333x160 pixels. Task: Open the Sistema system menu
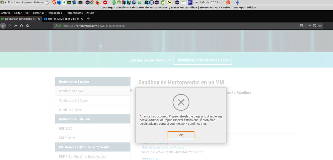(x=38, y=2)
